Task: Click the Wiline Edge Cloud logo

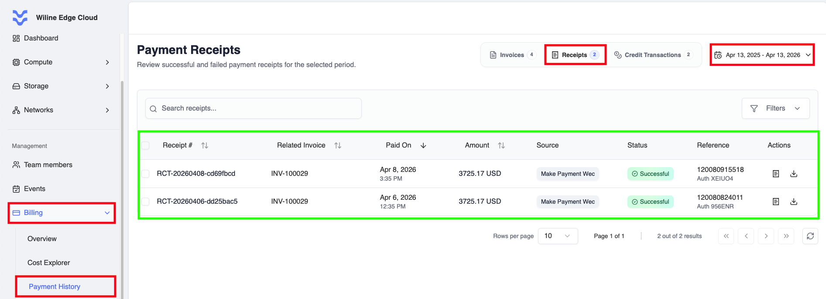Action: (x=20, y=17)
